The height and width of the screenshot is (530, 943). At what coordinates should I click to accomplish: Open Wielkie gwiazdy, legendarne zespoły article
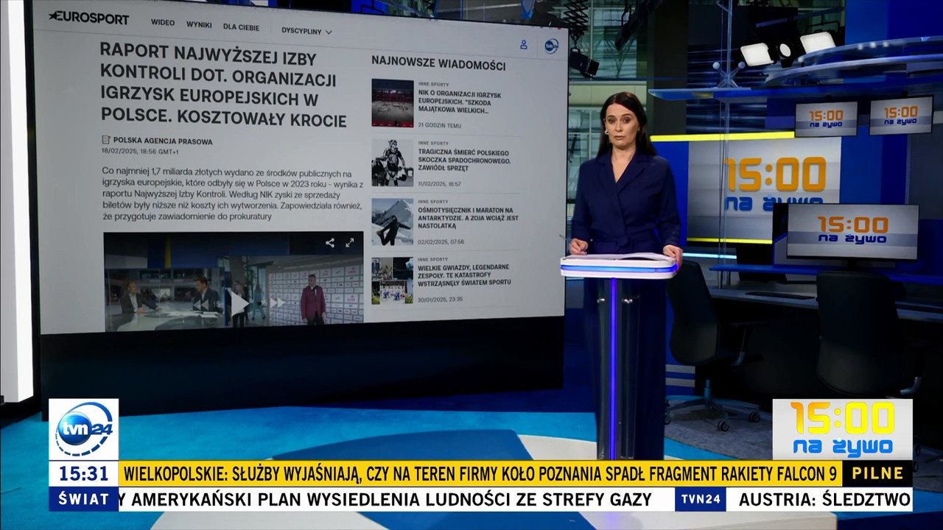(x=465, y=275)
